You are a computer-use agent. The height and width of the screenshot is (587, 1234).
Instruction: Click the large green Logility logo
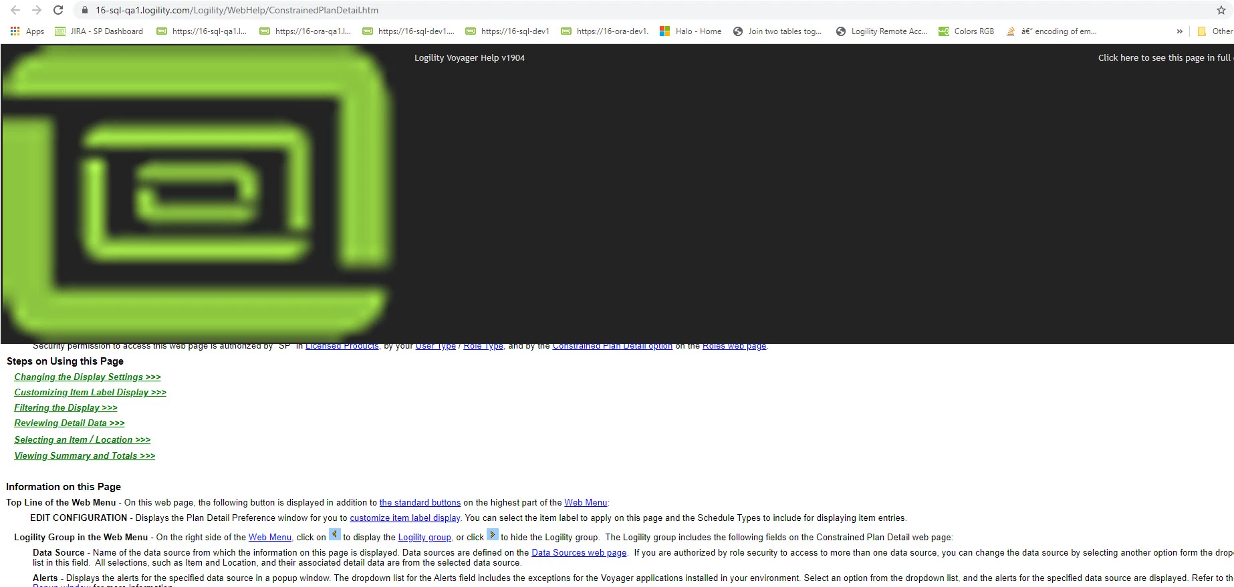tap(196, 194)
